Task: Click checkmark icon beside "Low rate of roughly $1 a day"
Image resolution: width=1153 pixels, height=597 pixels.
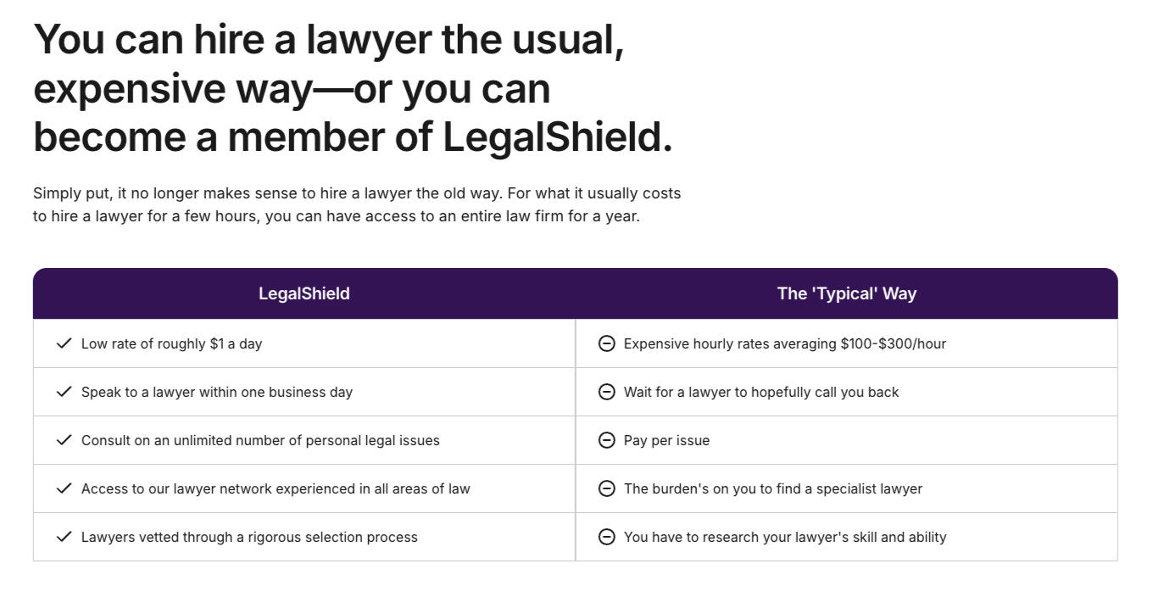Action: click(x=64, y=343)
